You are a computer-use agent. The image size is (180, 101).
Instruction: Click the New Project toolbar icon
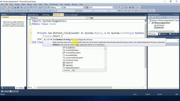tap(3, 8)
